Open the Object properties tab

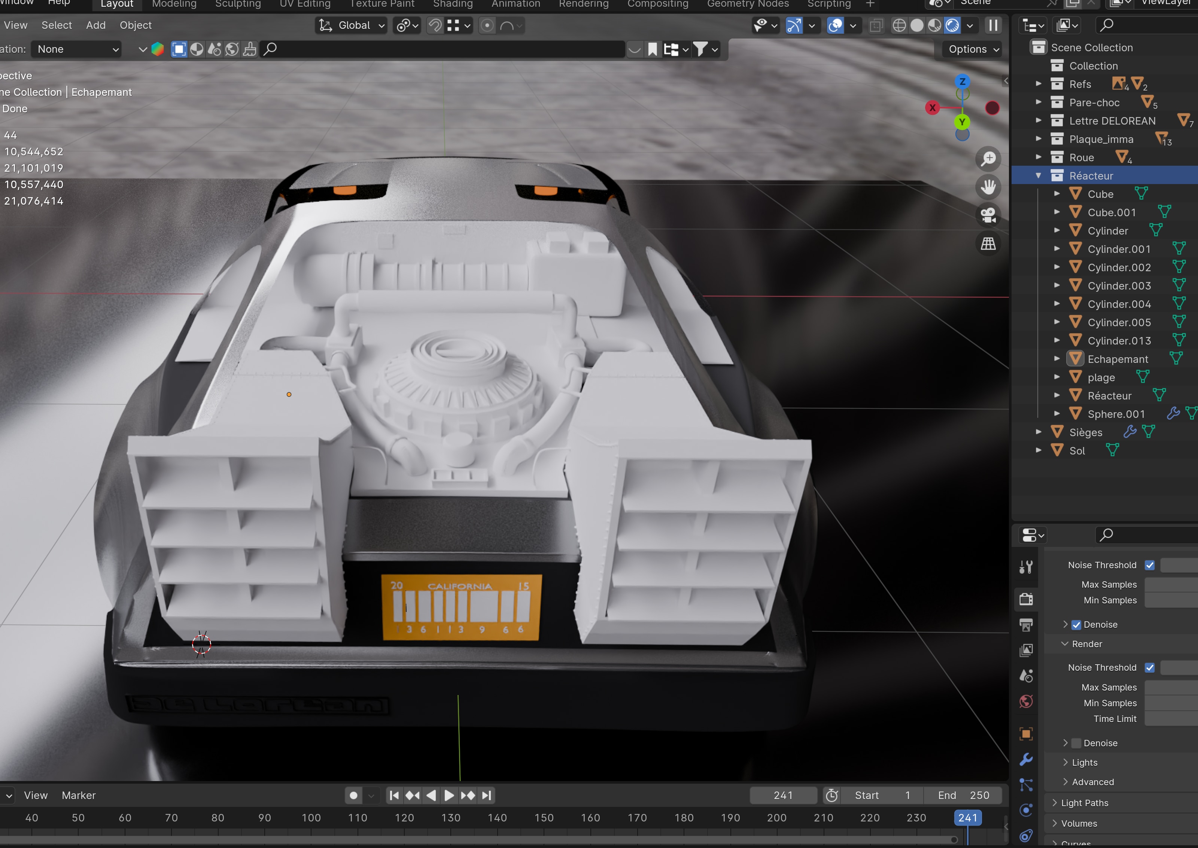[x=1026, y=734]
